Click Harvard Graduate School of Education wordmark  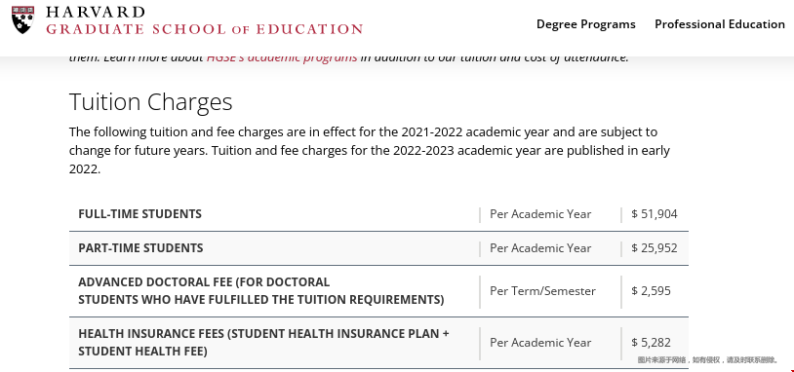point(204,20)
